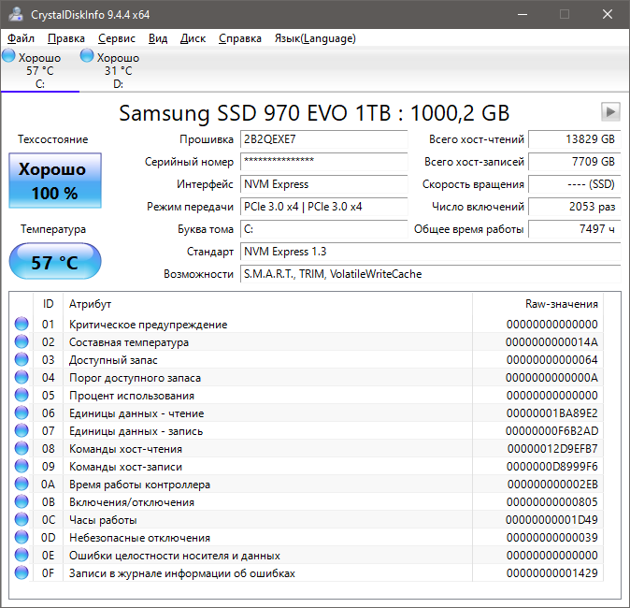Click the drive letter field C:
The height and width of the screenshot is (608, 630).
(x=323, y=229)
